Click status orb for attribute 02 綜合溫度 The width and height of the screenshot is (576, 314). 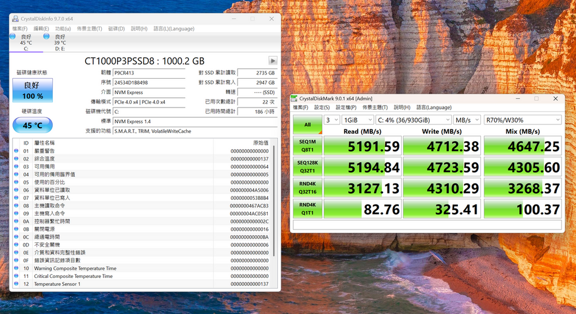click(16, 159)
